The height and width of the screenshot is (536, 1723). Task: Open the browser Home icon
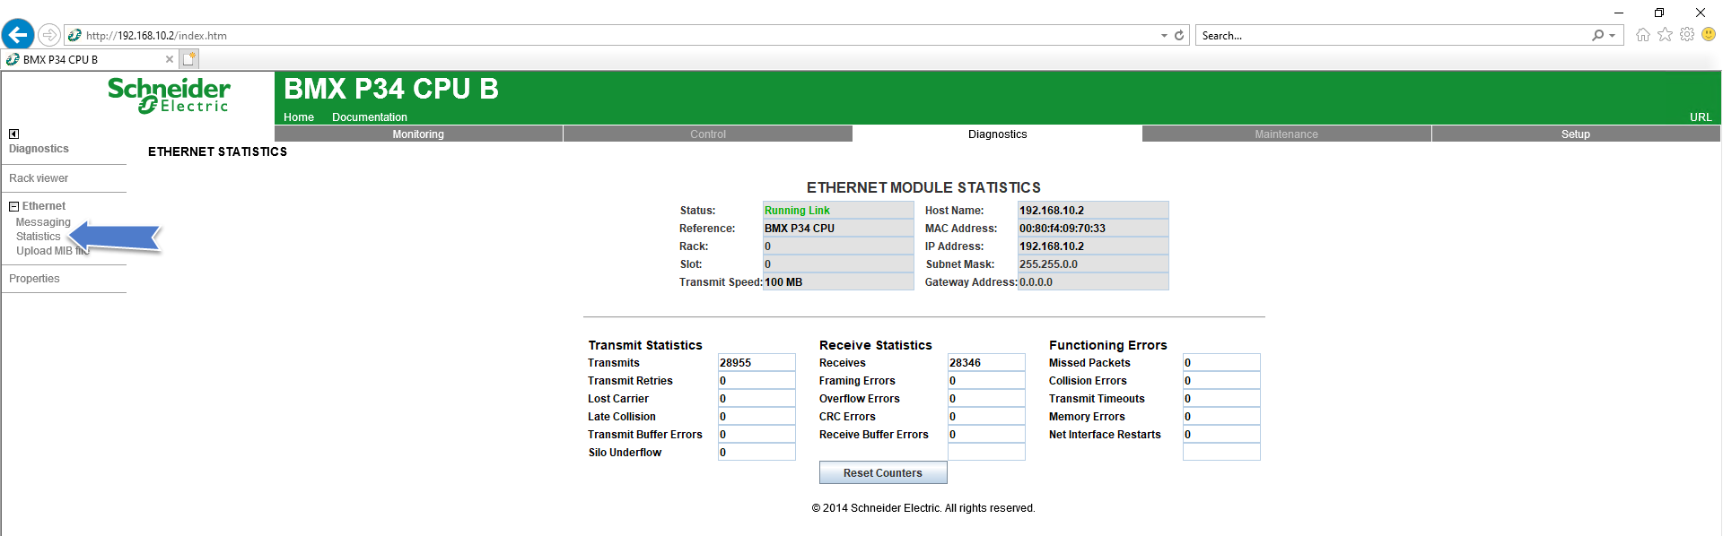click(x=1642, y=34)
